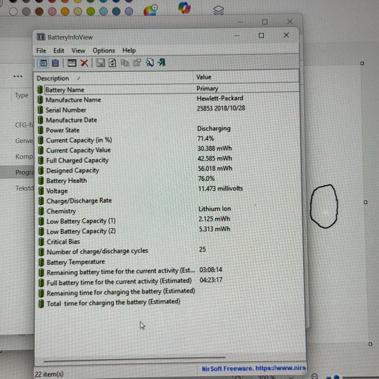Select the Power State row
379x379 pixels.
pos(168,129)
